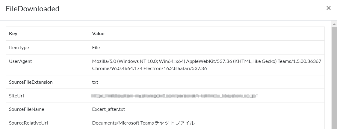Click the blurred SiteUrl value

(x=174, y=96)
